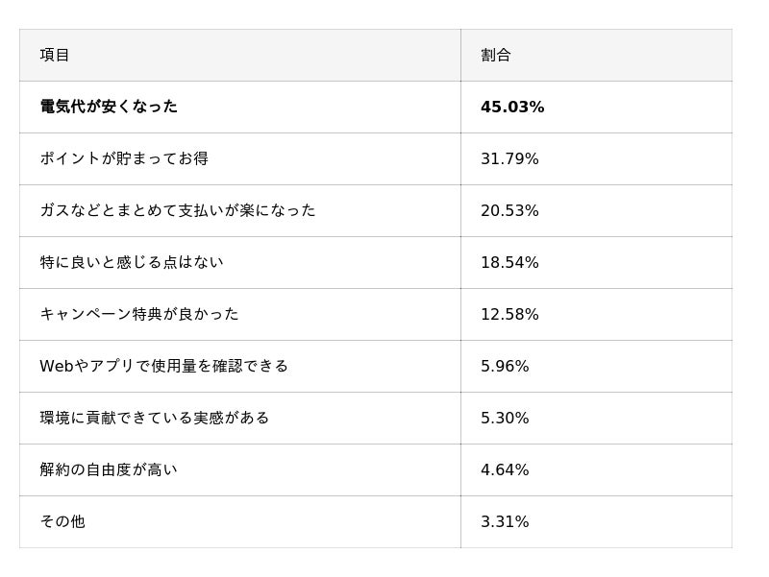This screenshot has width=769, height=577.
Task: Select Webやアプリで使用量を確認できる cell
Action: click(x=164, y=366)
